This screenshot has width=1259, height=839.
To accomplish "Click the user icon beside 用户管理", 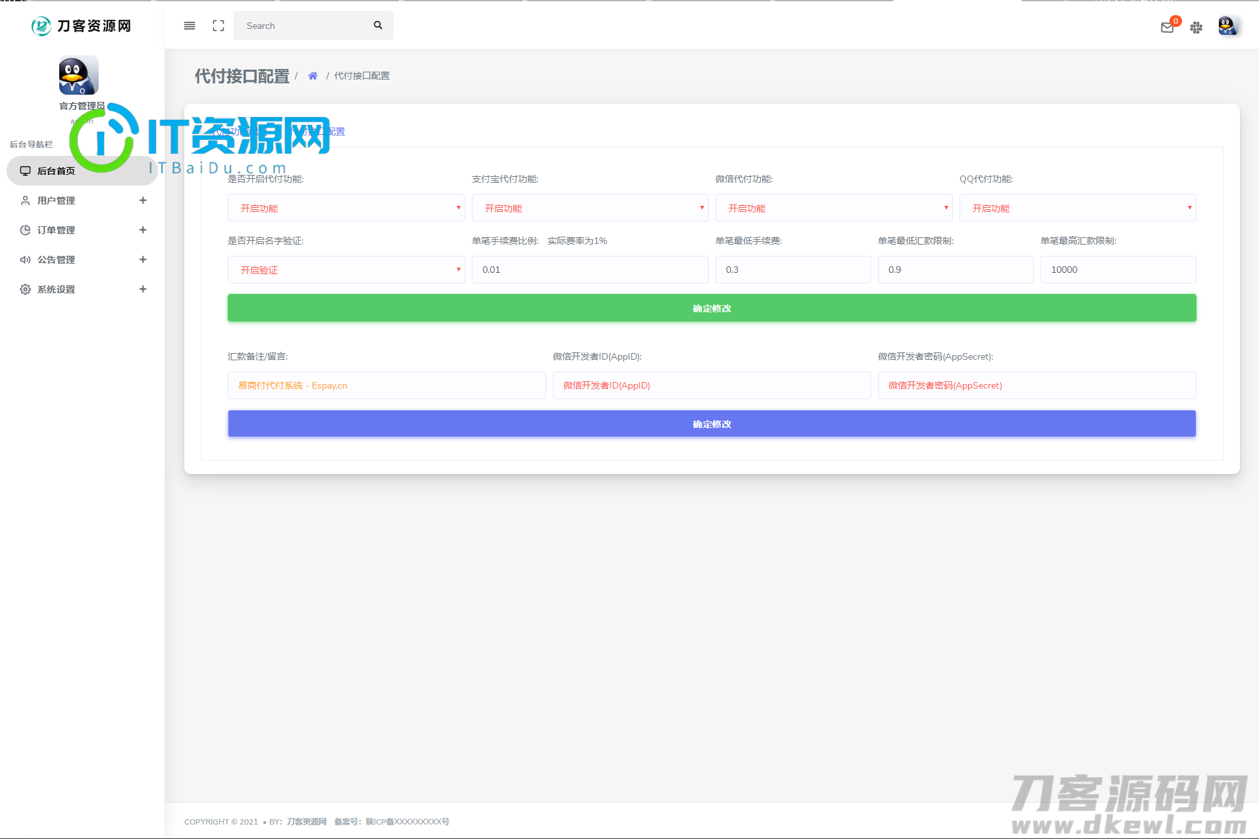I will [25, 201].
